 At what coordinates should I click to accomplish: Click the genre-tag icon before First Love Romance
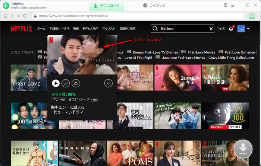tap(221, 52)
